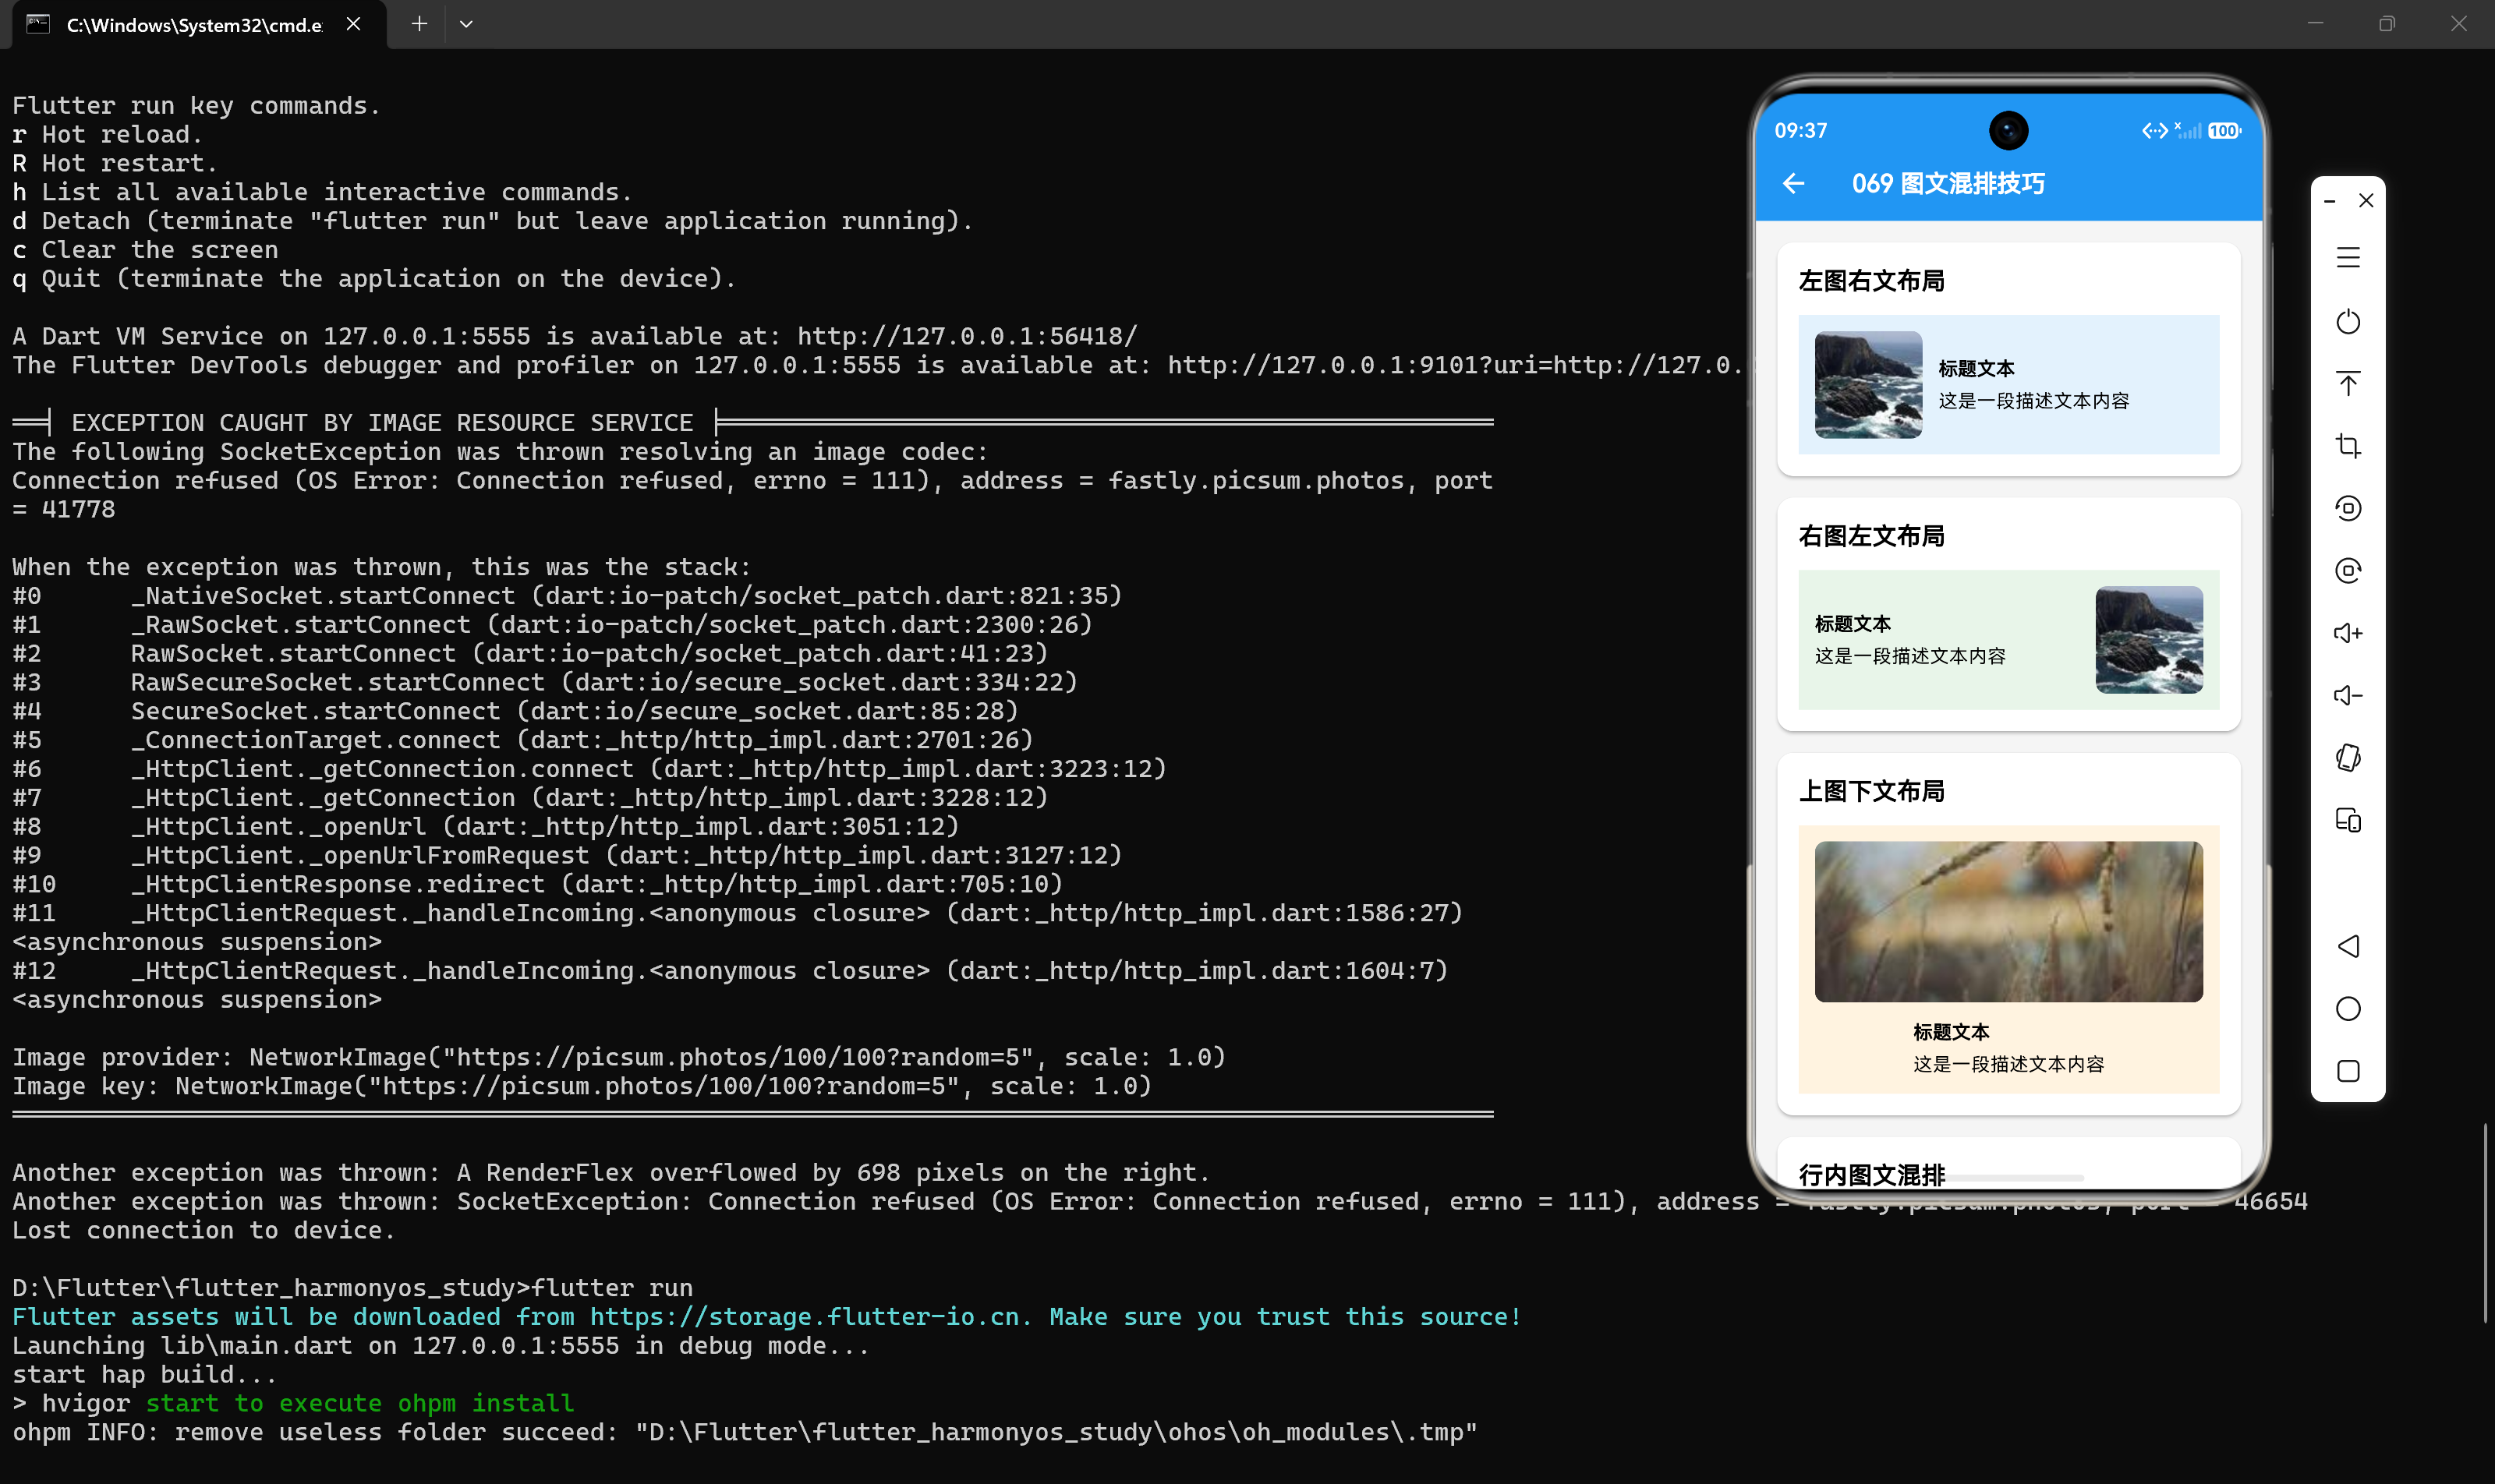Tap 标题文本 in the 左图右文布局 card

point(1976,368)
